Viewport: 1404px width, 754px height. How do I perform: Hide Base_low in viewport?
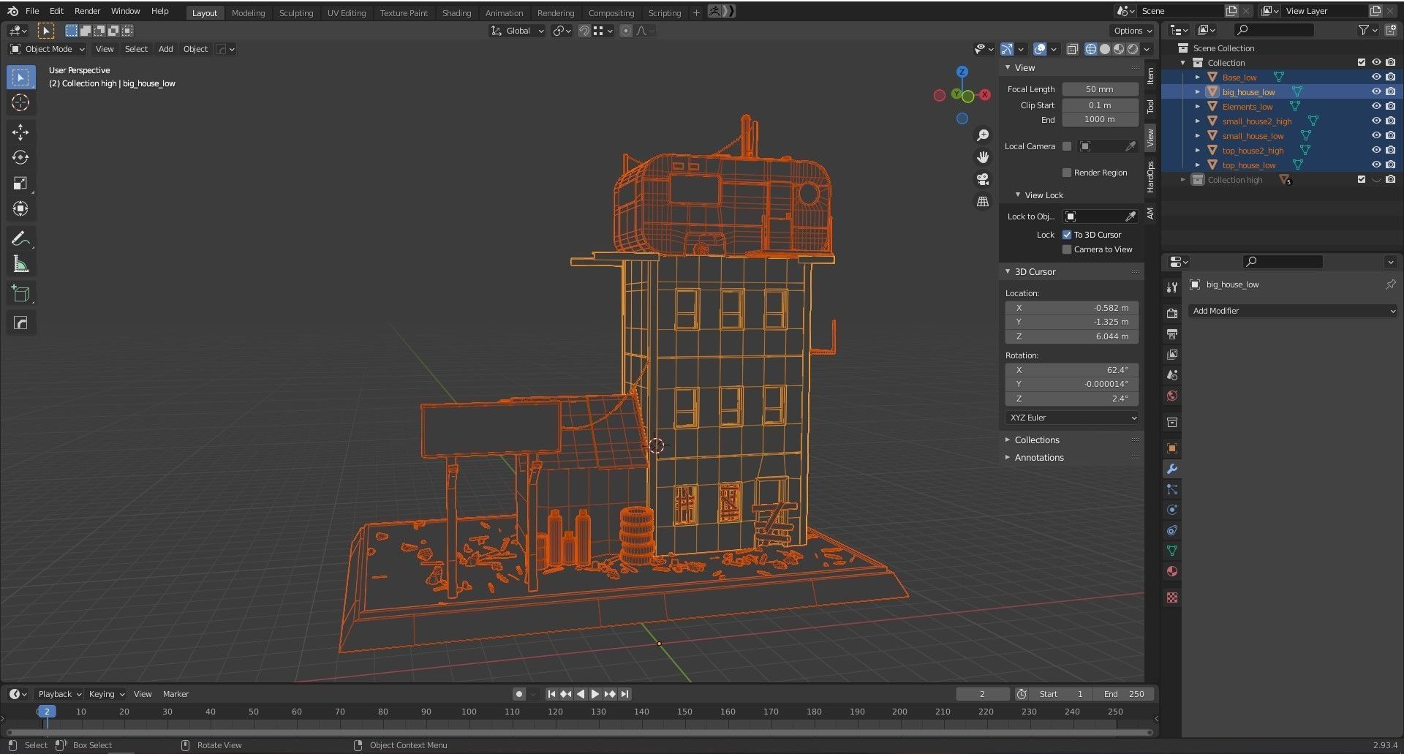coord(1376,77)
